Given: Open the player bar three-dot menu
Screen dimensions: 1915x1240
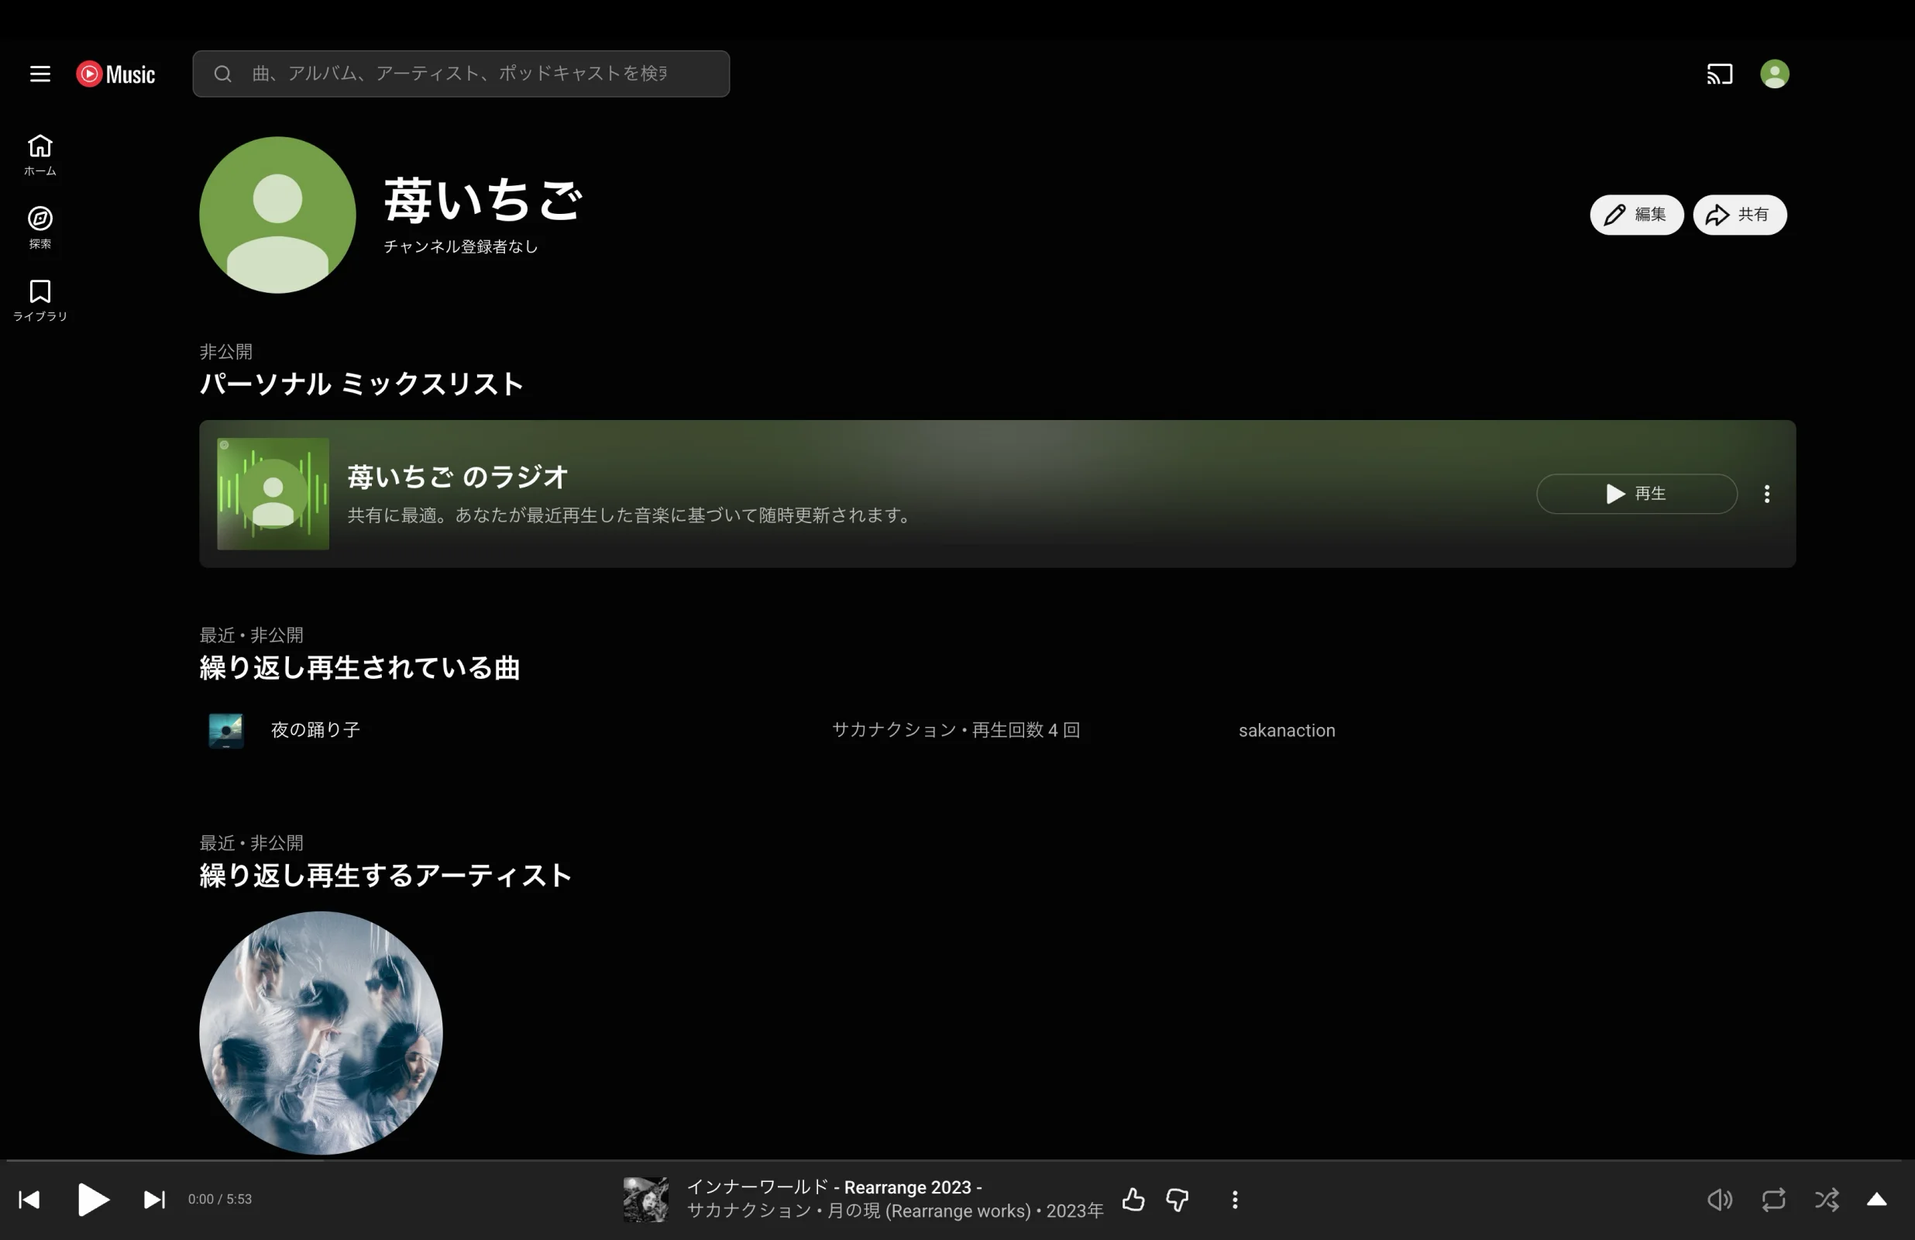Looking at the screenshot, I should (1235, 1200).
